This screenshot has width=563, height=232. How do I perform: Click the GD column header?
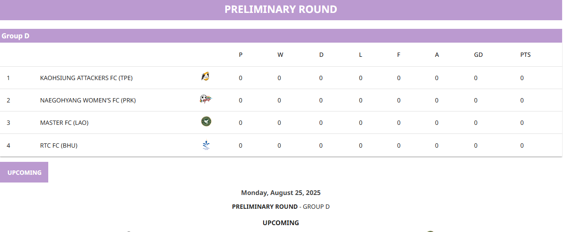(x=478, y=55)
